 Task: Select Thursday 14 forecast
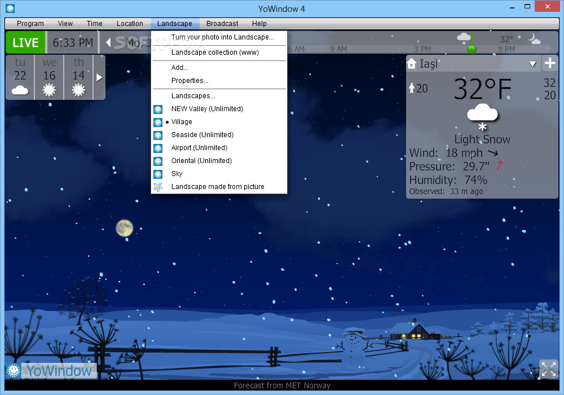[78, 77]
